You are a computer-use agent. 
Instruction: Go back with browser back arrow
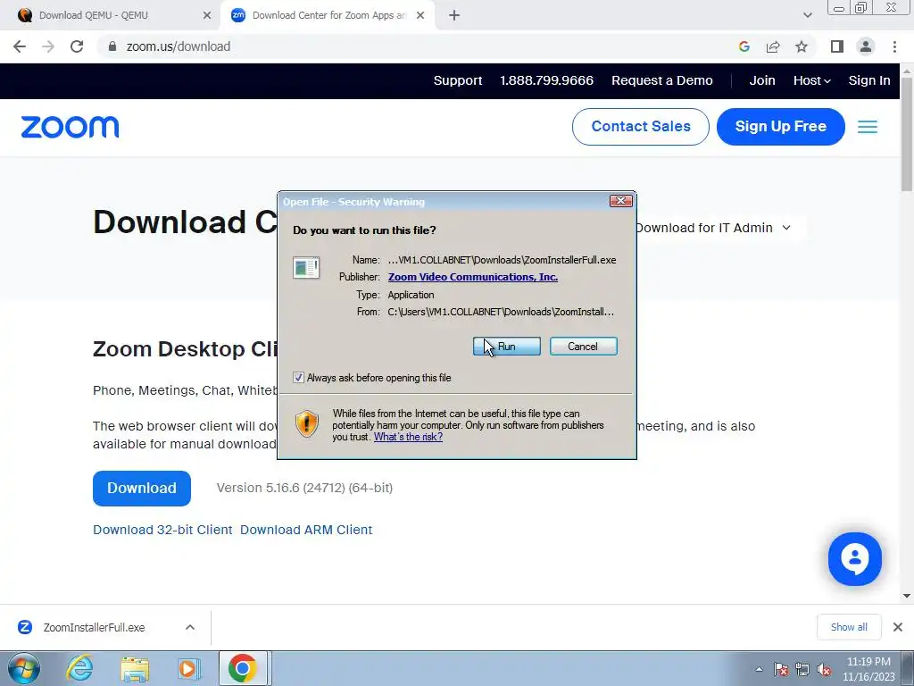click(x=20, y=46)
